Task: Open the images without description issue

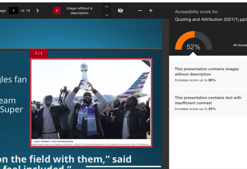Action: coord(208,74)
